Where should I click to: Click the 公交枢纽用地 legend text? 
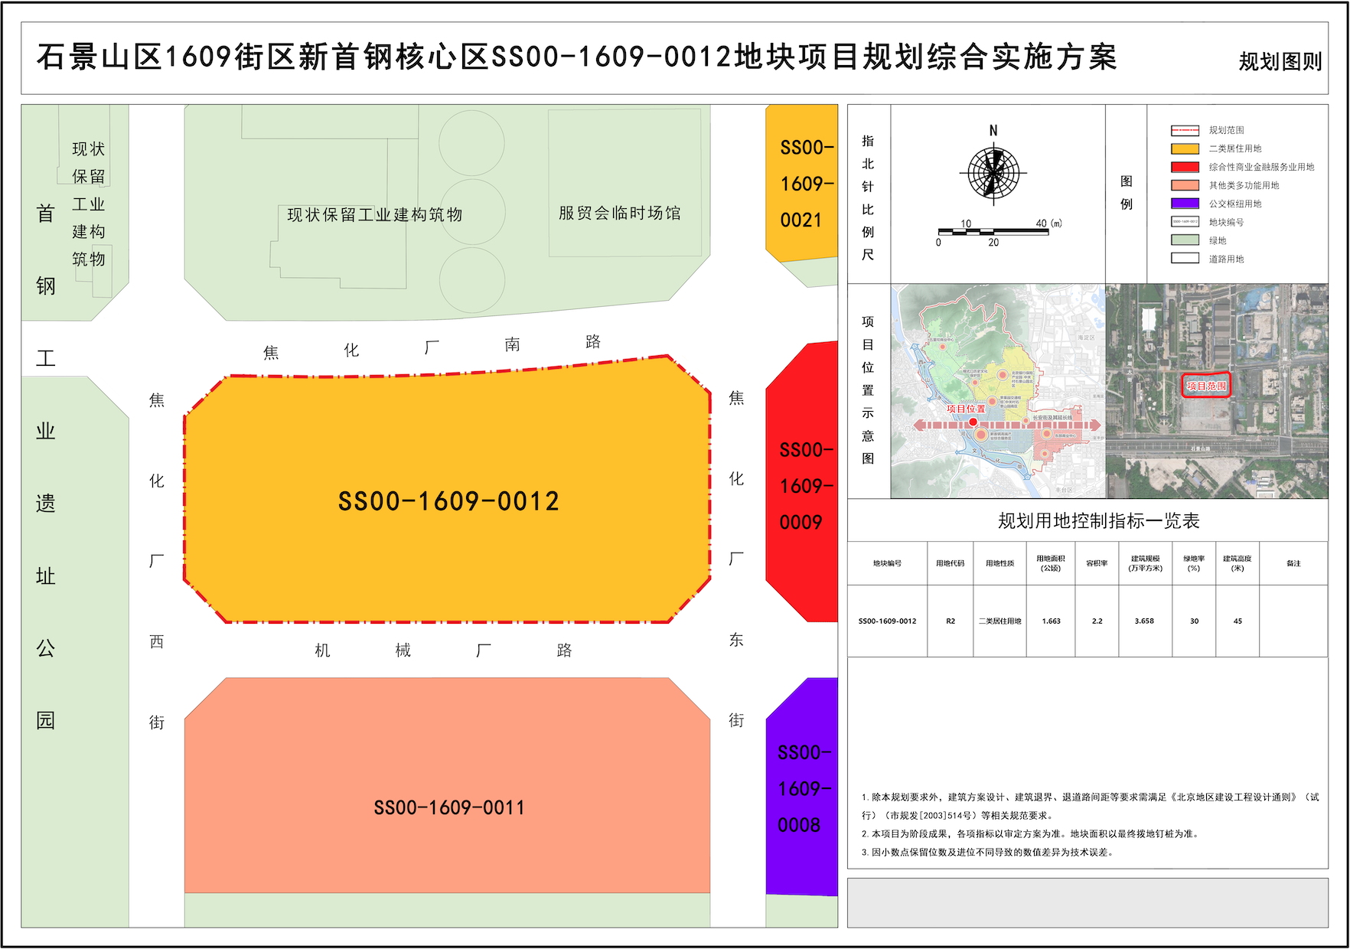click(x=1235, y=204)
